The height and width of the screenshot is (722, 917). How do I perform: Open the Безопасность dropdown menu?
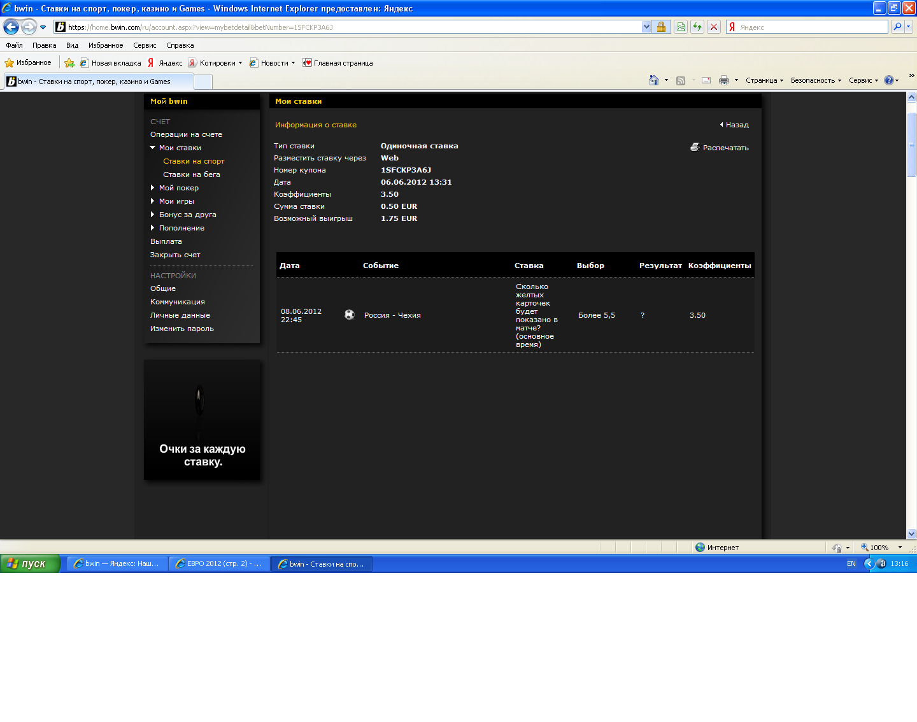(816, 80)
